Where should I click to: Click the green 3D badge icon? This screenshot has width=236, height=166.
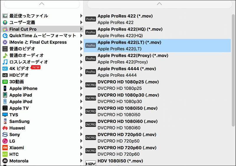coord(5,82)
